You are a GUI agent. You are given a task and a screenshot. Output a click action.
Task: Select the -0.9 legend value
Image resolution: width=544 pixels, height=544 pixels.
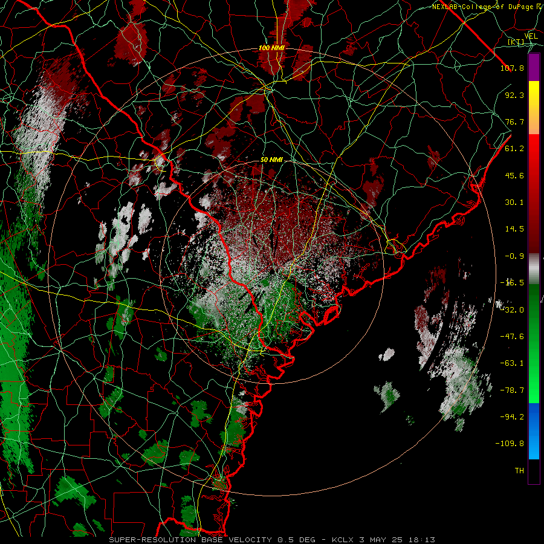click(x=514, y=256)
